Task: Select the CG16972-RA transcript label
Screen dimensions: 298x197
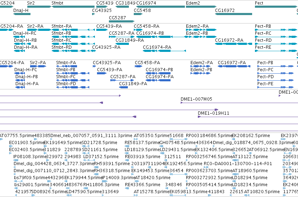Action: tap(229, 40)
